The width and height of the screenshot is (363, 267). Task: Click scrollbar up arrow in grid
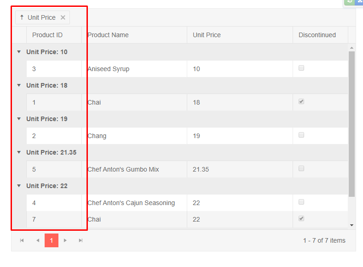click(x=351, y=48)
